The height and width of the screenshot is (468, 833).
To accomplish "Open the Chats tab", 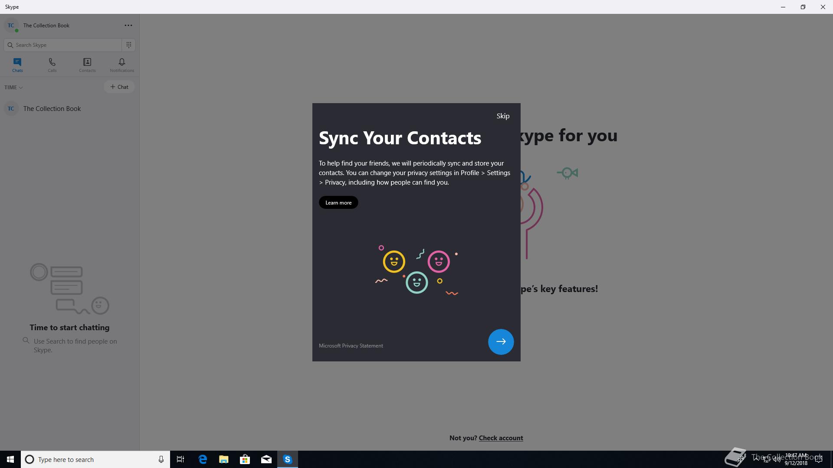I will [x=17, y=65].
